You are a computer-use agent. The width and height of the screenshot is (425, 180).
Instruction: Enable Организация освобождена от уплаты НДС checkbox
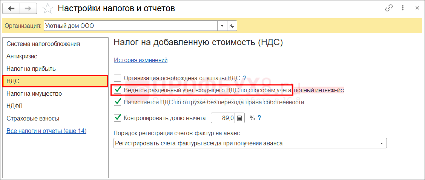click(117, 78)
